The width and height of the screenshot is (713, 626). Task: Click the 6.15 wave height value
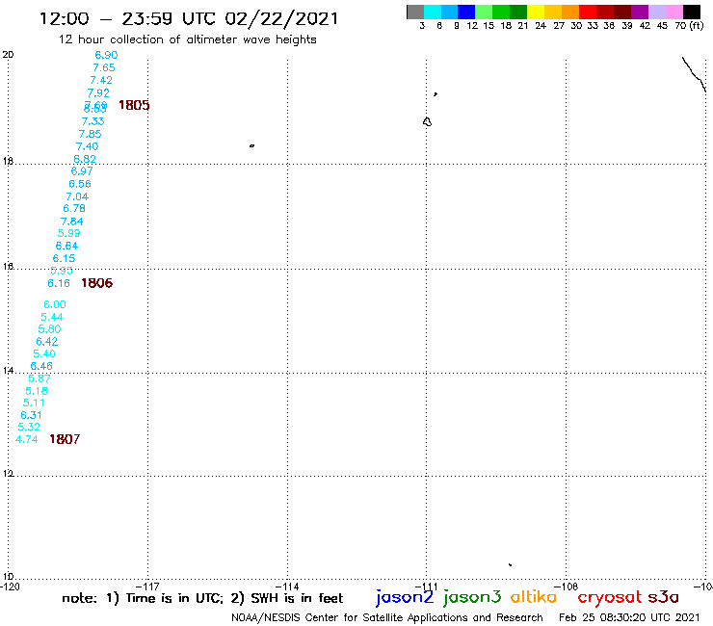coord(64,259)
